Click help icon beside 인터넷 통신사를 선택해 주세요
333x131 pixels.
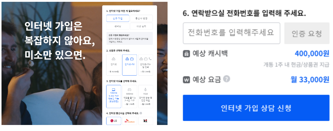coord(141,113)
